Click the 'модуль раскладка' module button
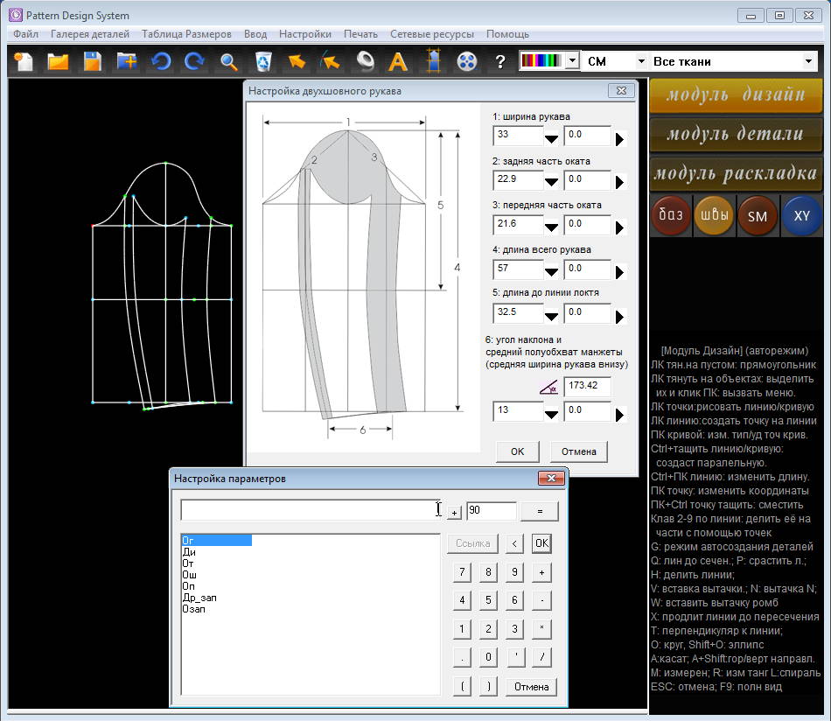Screen dimensions: 831x721 736,173
